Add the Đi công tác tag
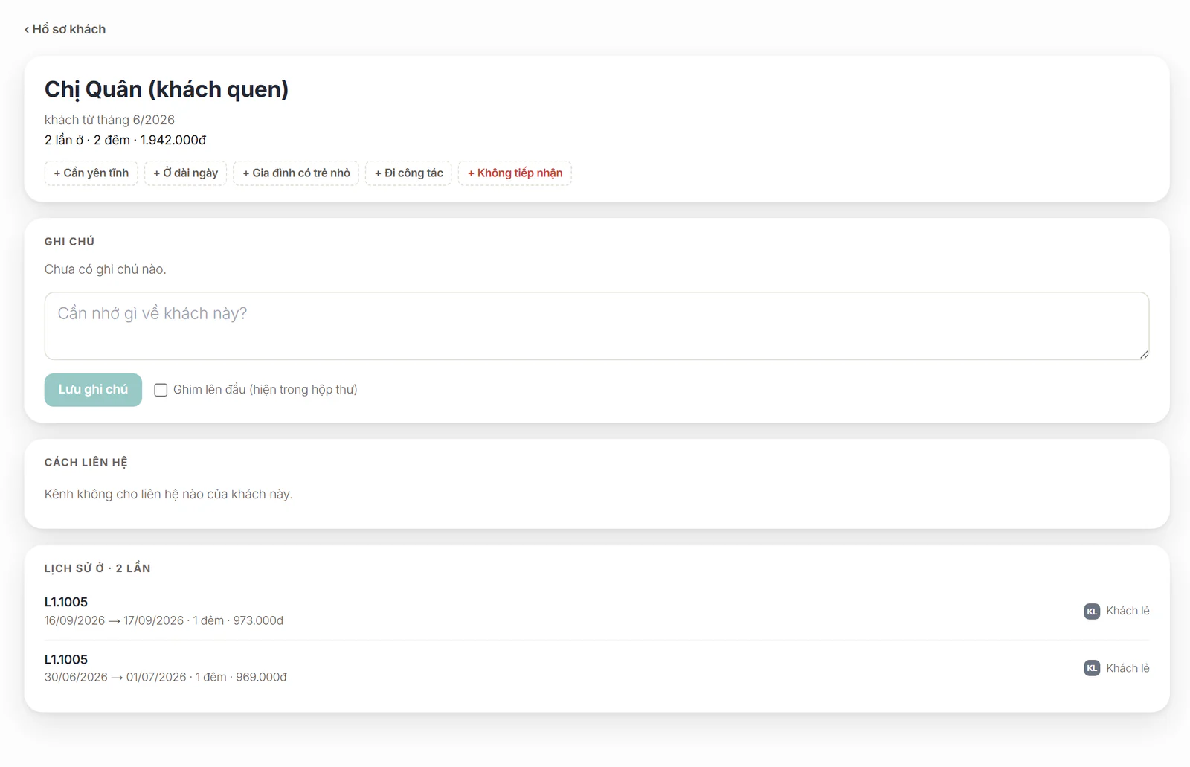Viewport: 1190px width, 767px height. pos(408,173)
